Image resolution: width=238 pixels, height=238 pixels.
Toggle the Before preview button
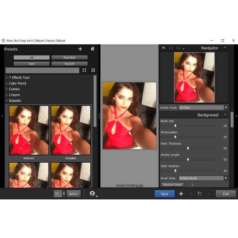tap(73, 194)
